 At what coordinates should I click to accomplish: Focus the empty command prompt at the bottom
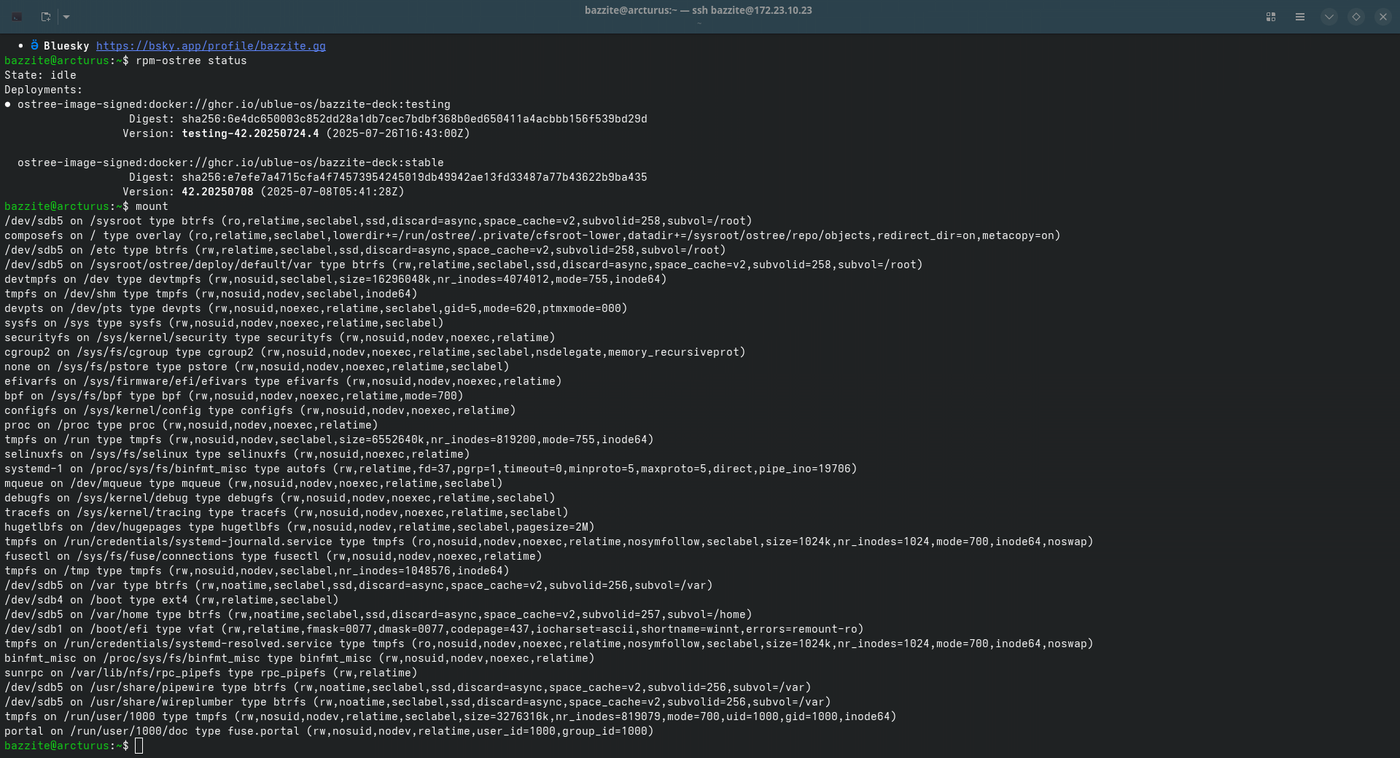(139, 746)
